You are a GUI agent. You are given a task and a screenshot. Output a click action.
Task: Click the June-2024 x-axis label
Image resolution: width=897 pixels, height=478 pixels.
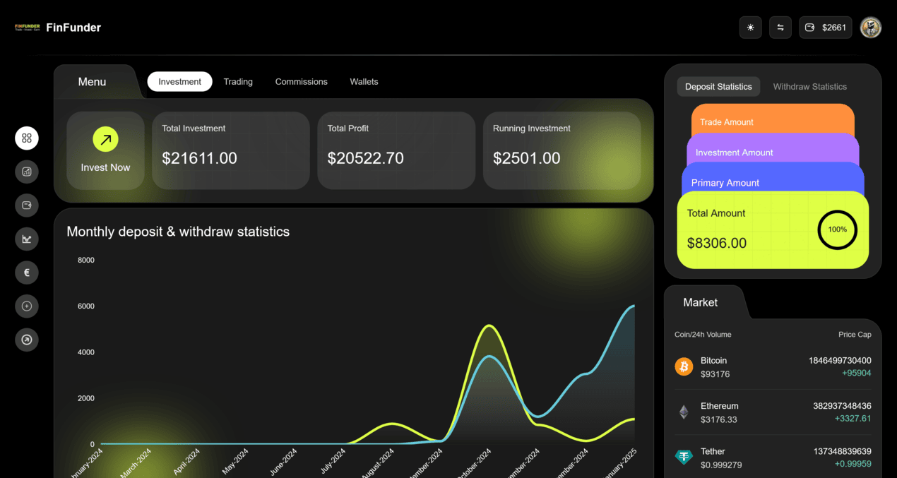[x=283, y=462]
